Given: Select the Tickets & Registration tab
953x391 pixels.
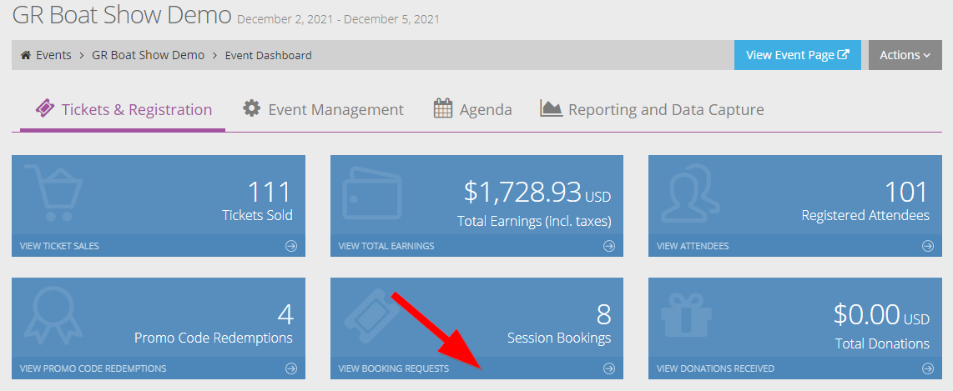Looking at the screenshot, I should click(123, 110).
